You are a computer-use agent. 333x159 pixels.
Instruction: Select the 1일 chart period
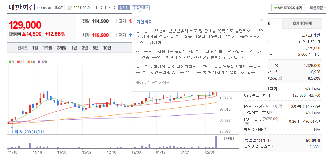tap(35, 48)
